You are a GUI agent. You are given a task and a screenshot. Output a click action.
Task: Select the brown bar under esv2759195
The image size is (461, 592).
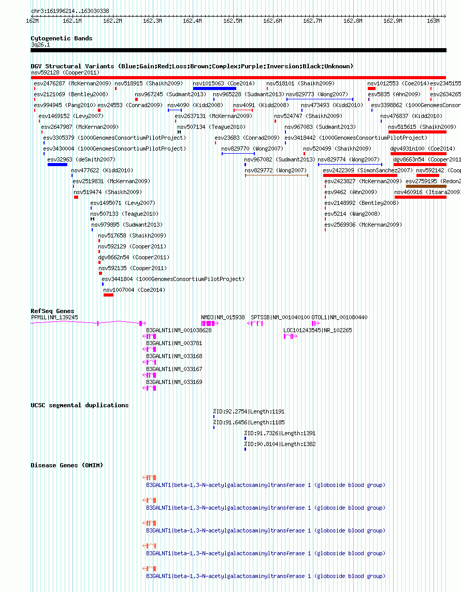coord(426,186)
